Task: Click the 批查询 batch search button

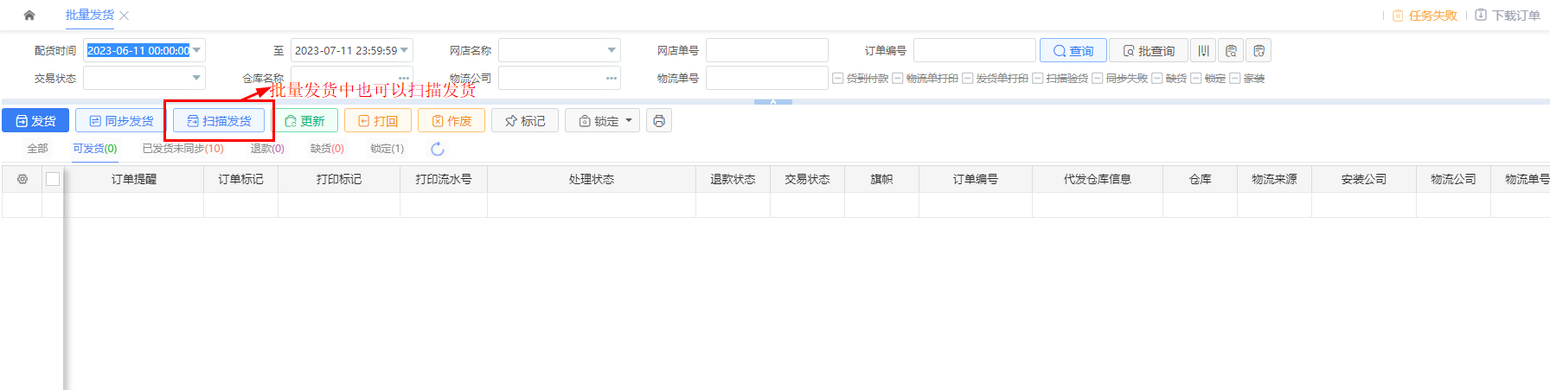Action: tap(1149, 51)
